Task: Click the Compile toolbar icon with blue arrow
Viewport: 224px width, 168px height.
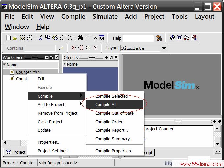Action: tap(172, 38)
